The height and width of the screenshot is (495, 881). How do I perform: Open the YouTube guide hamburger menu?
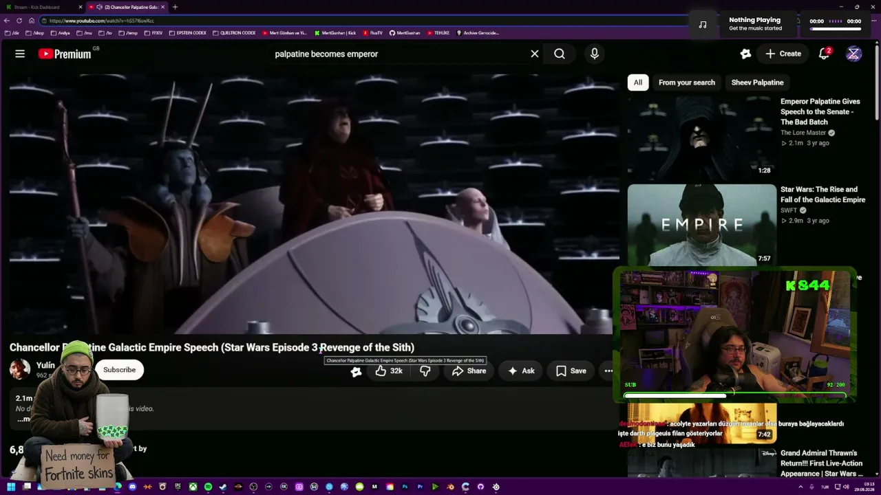coord(20,54)
